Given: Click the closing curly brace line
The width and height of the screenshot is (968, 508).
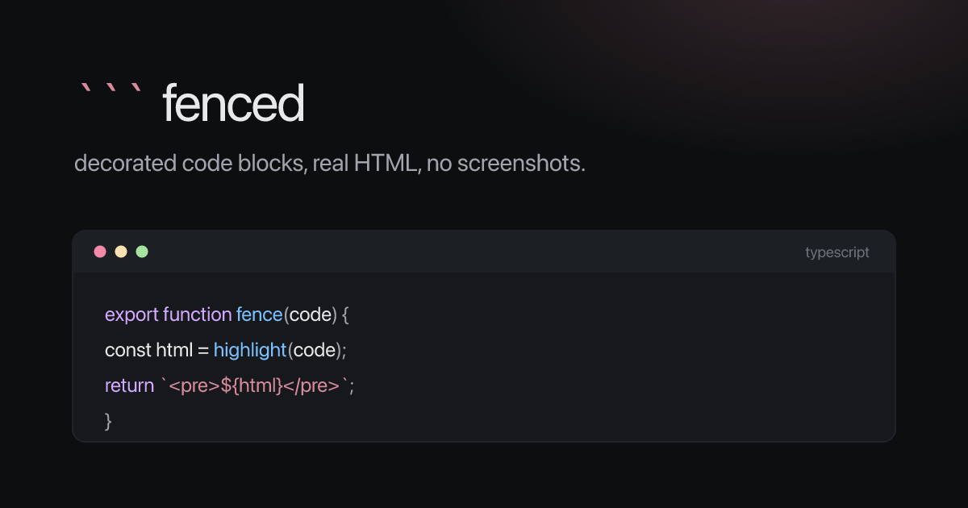Looking at the screenshot, I should click(108, 421).
